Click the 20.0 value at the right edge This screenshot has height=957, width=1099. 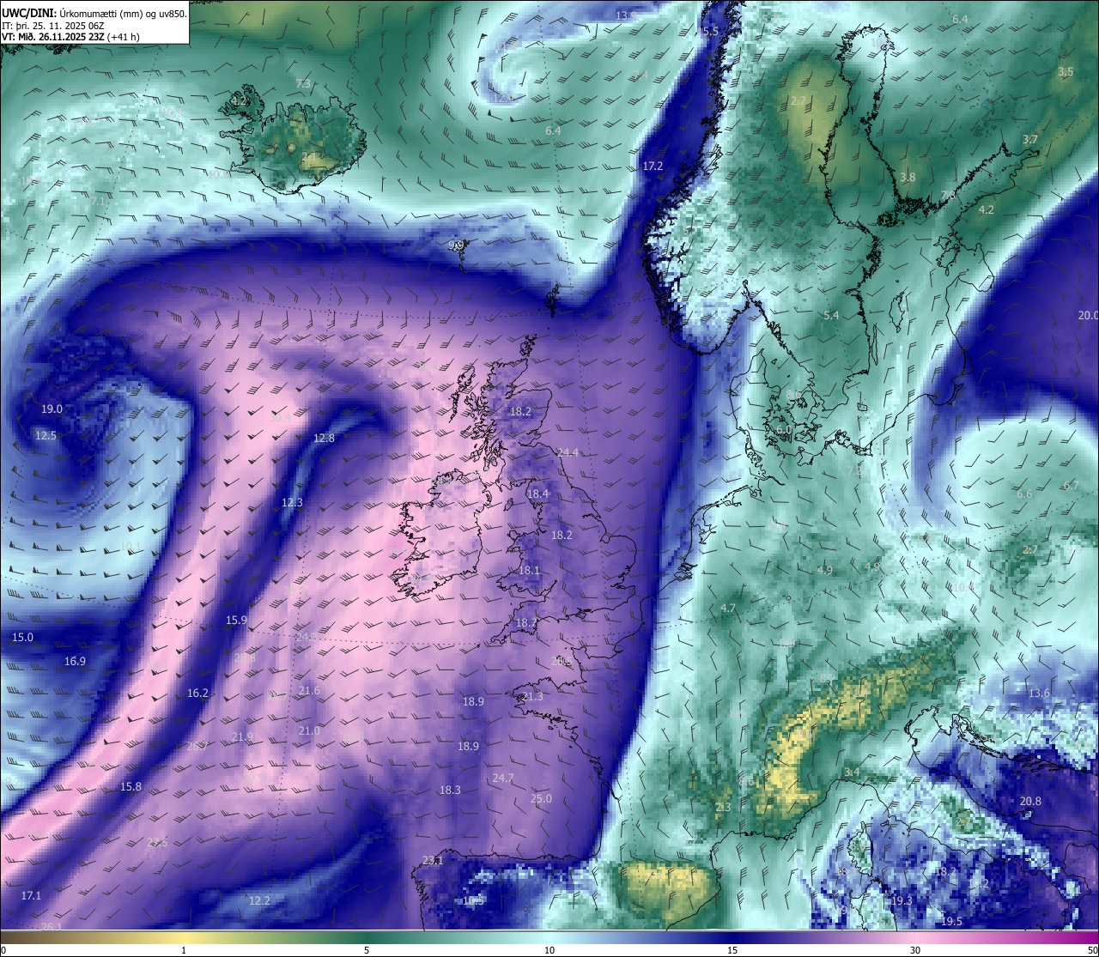(1088, 316)
